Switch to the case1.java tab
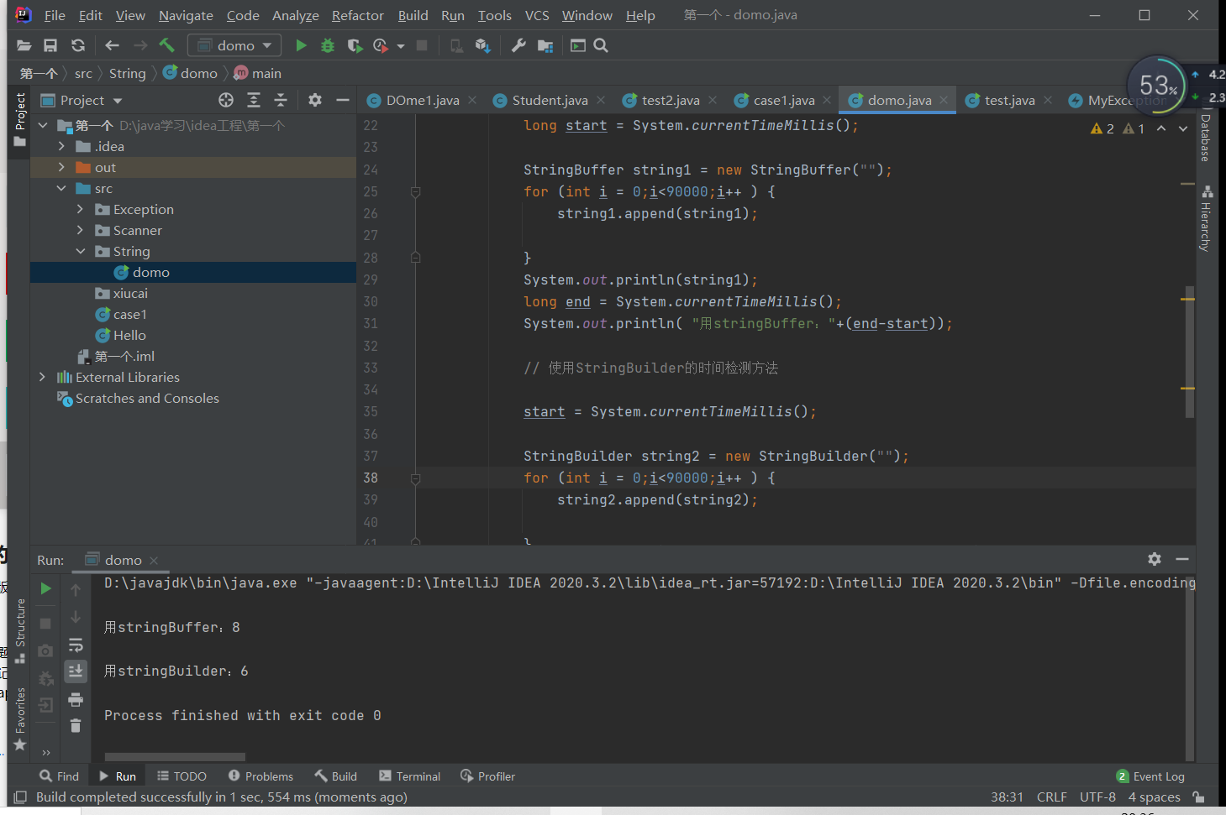Viewport: 1226px width, 815px height. 783,101
